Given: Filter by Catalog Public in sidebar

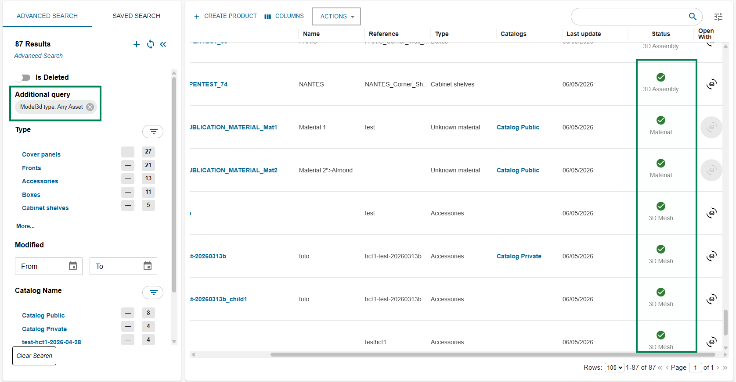Looking at the screenshot, I should coord(43,315).
